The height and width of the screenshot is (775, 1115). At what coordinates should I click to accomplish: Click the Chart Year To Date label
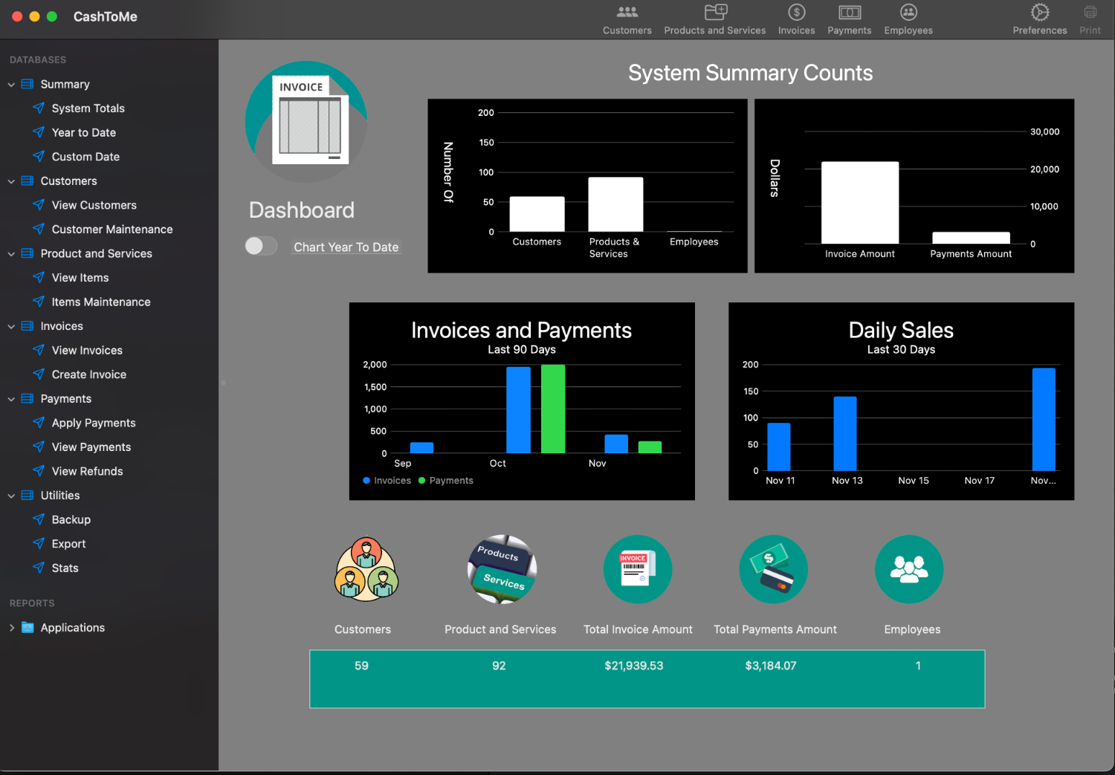pyautogui.click(x=346, y=247)
